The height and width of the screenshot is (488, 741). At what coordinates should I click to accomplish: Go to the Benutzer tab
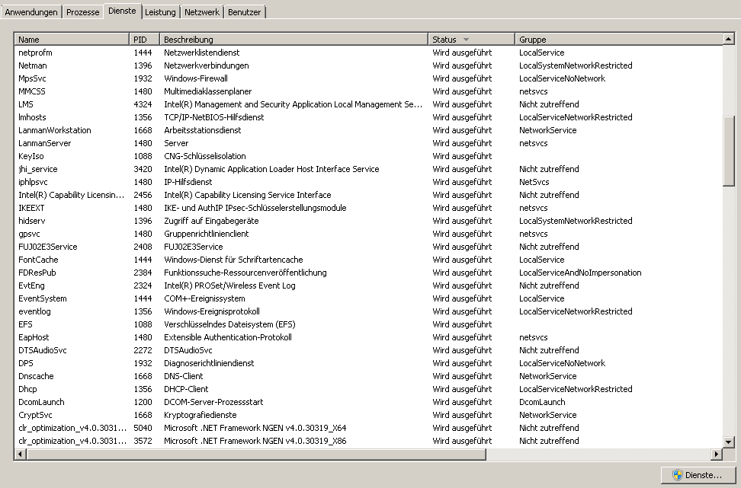pos(244,12)
